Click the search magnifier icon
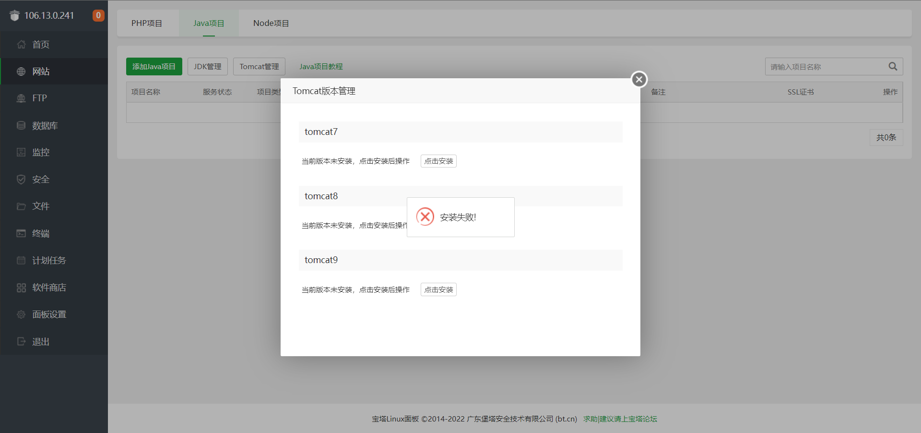This screenshot has width=921, height=433. pos(893,66)
